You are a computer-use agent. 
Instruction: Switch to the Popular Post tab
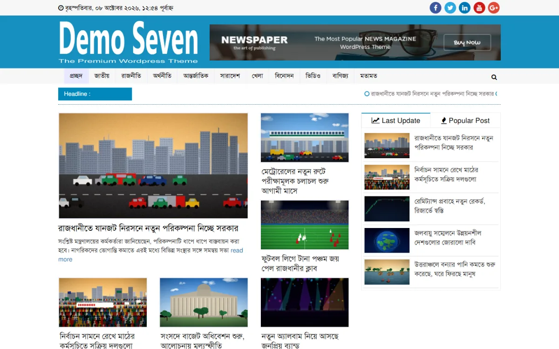pos(465,121)
